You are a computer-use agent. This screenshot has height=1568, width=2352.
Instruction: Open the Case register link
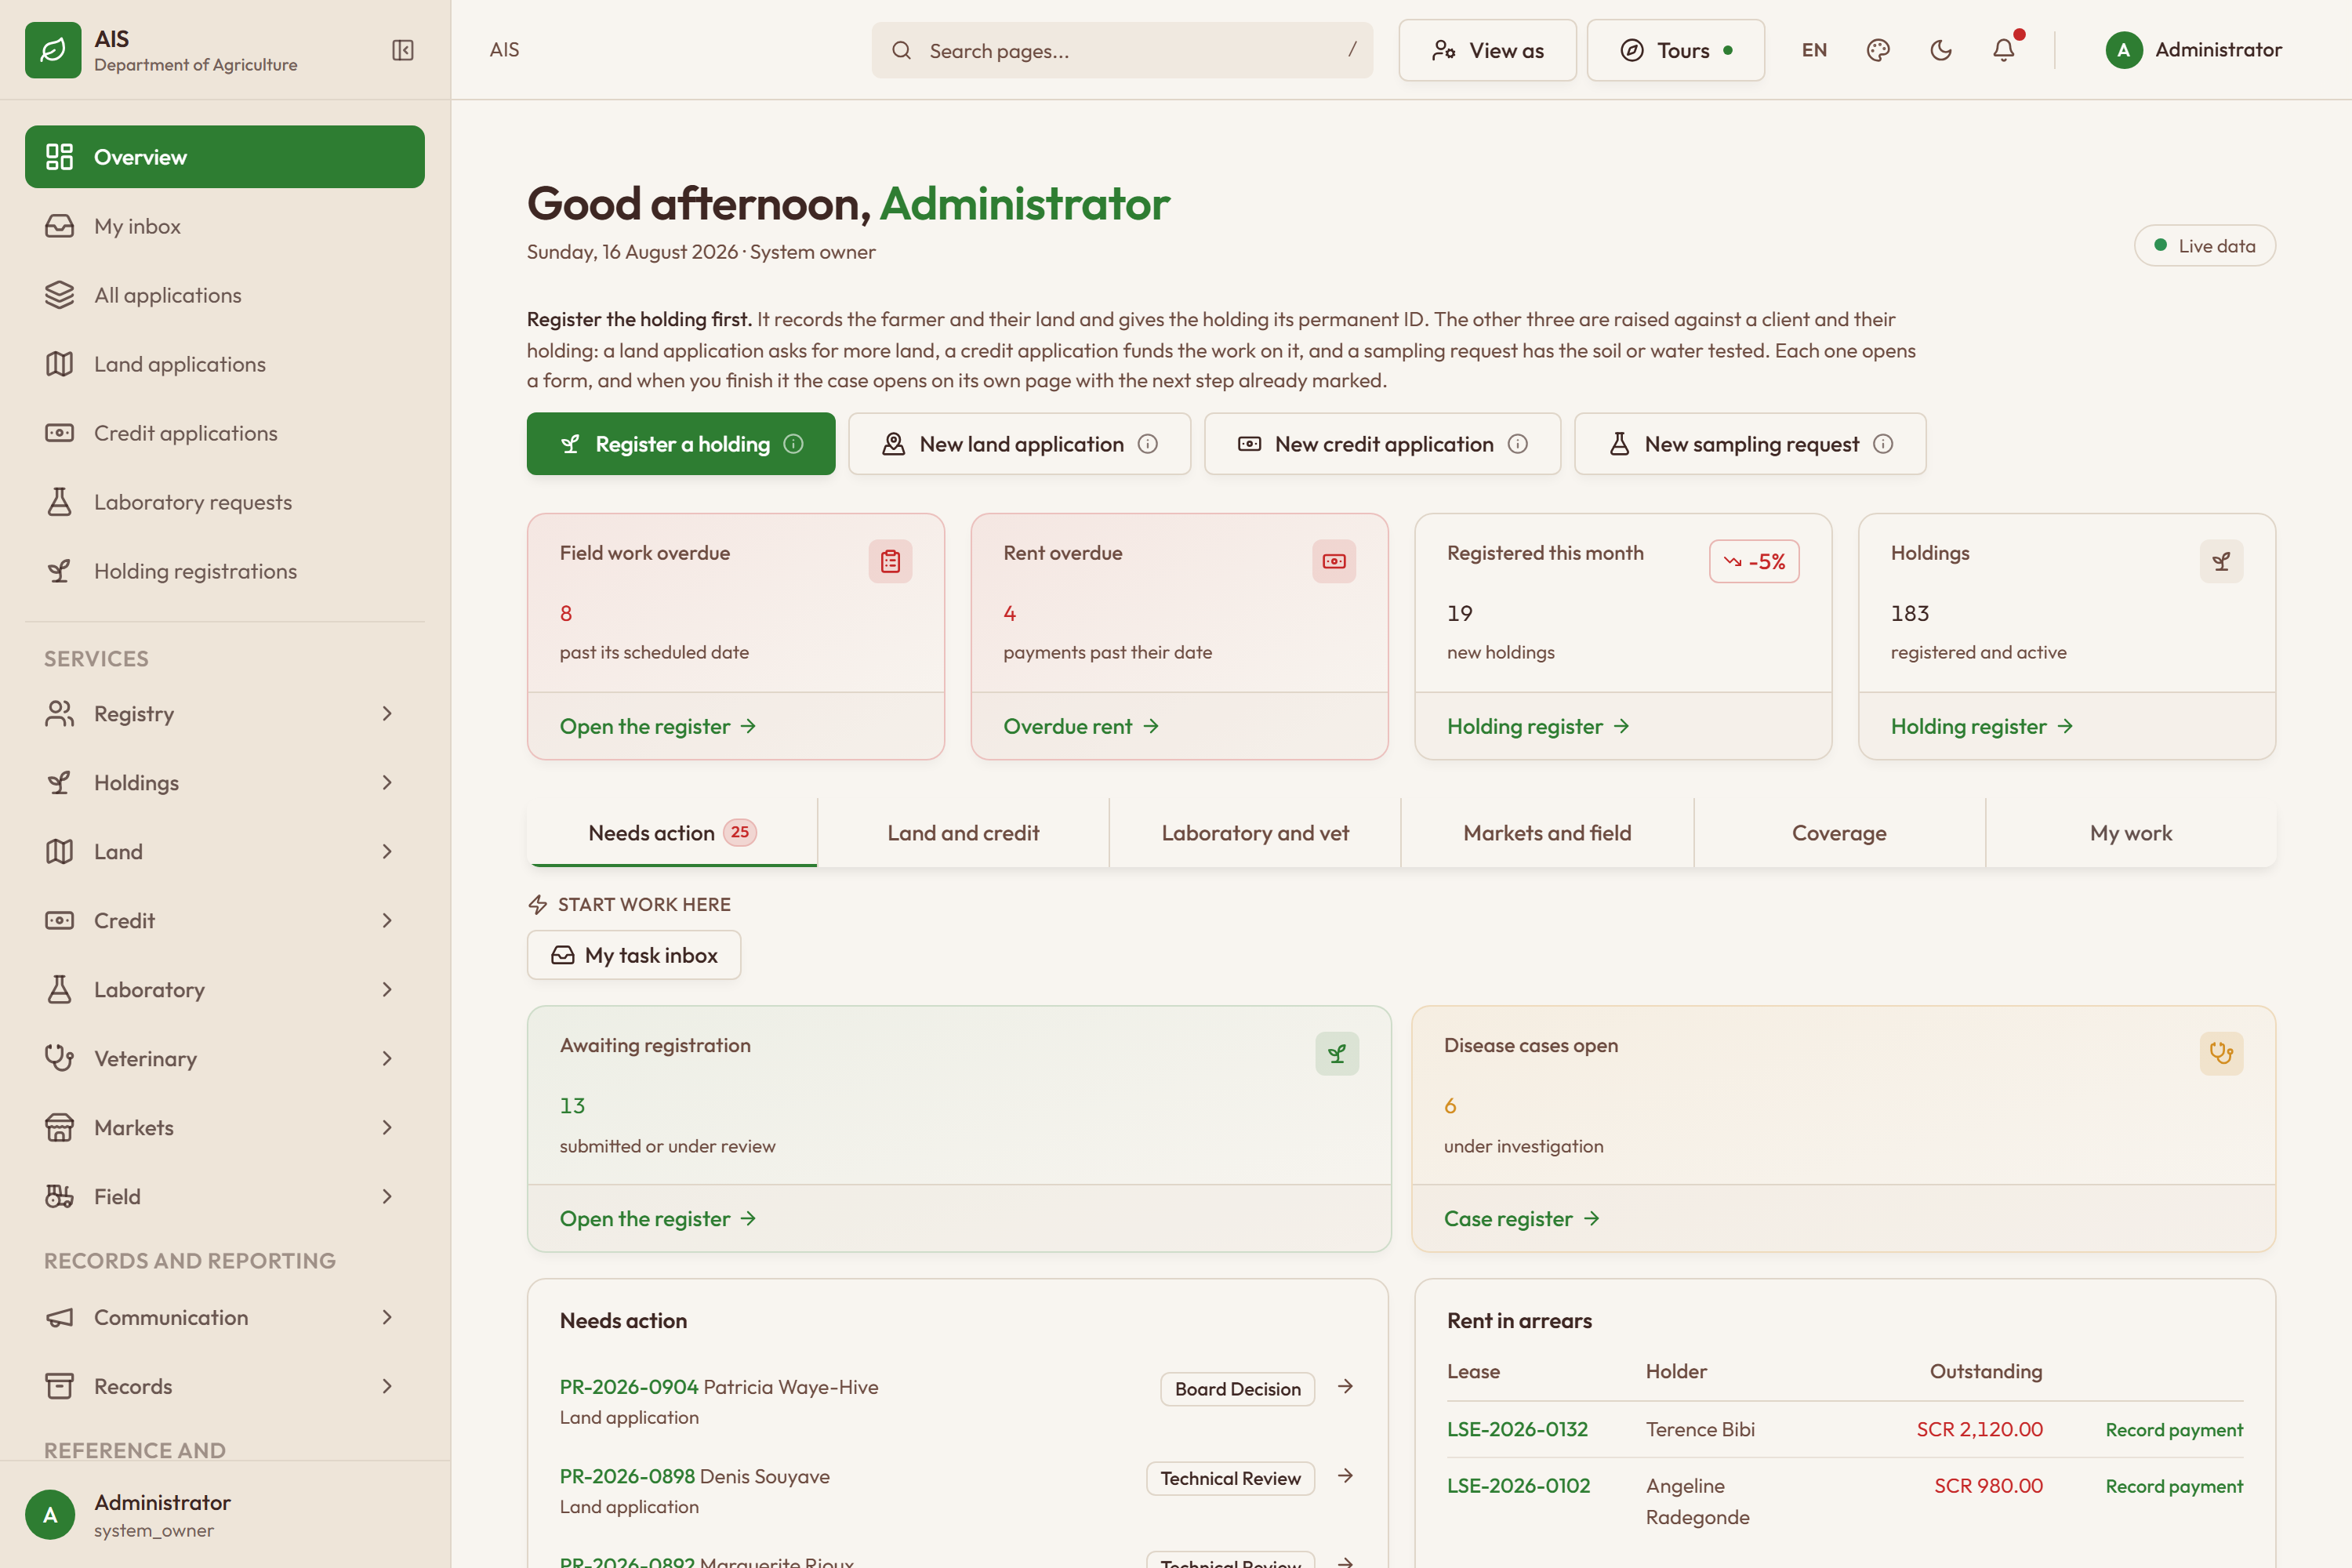pyautogui.click(x=1521, y=1218)
